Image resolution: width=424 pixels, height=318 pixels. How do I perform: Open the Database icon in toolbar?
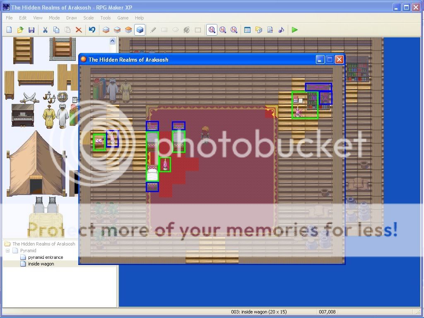[247, 30]
